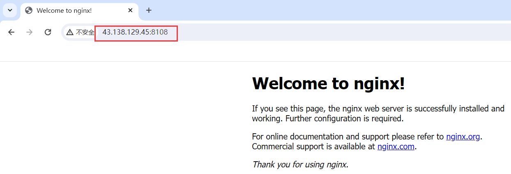The height and width of the screenshot is (174, 511).
Task: Reload the current page
Action: tap(48, 32)
